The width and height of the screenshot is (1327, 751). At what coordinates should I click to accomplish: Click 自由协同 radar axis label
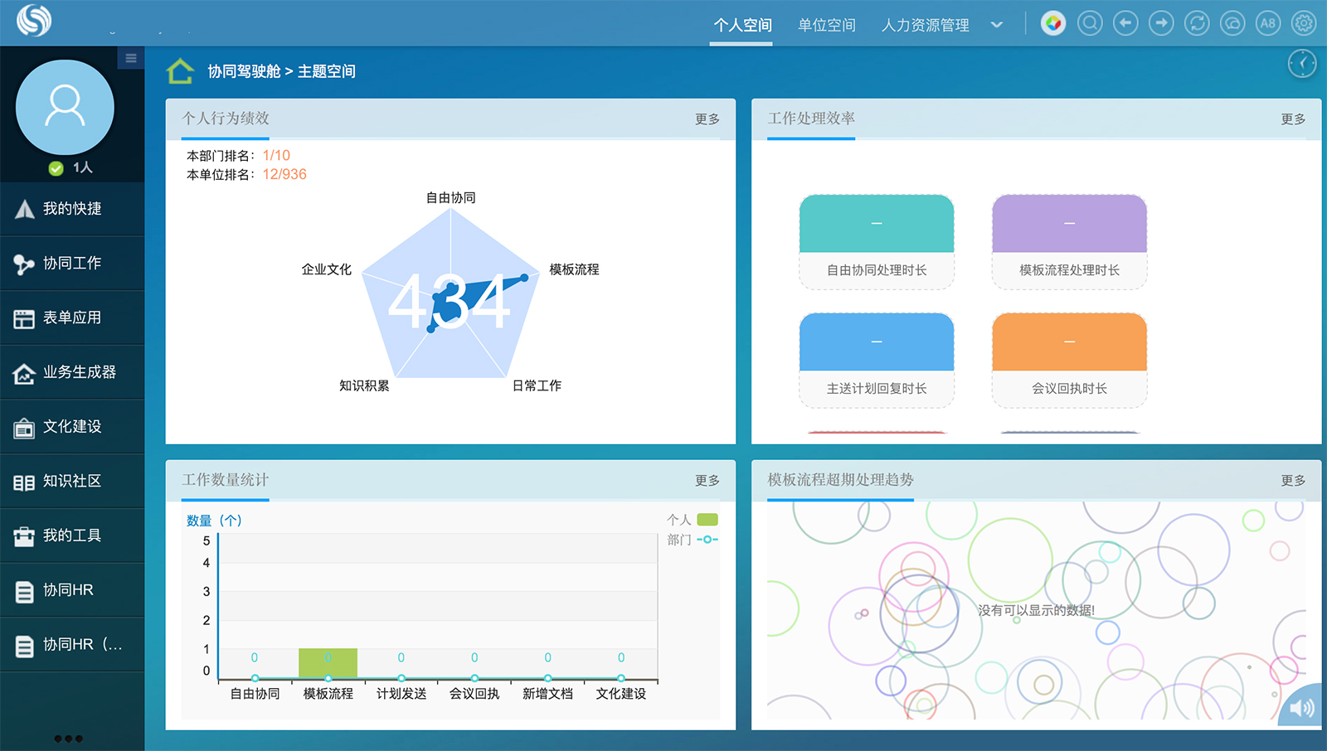450,198
